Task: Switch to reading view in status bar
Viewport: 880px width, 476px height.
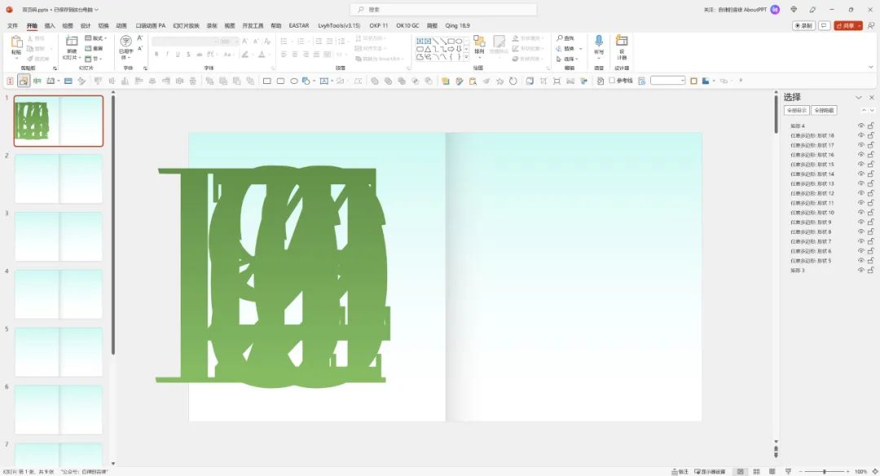Action: click(772, 471)
